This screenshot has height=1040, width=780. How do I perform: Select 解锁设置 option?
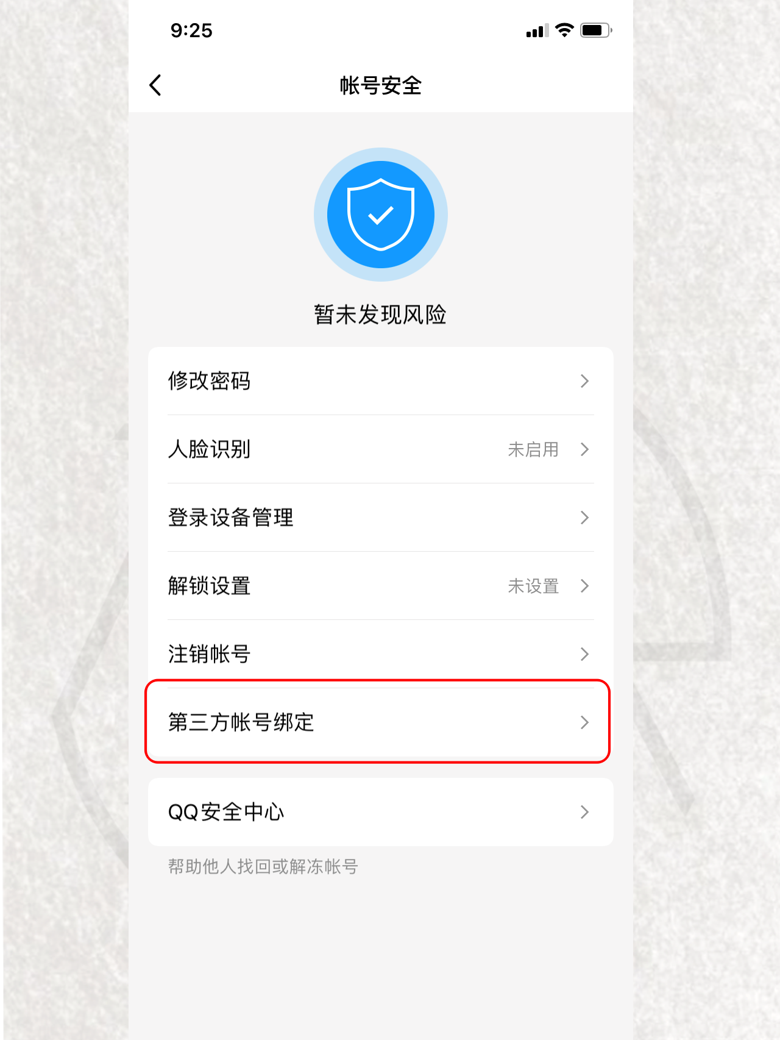point(381,586)
